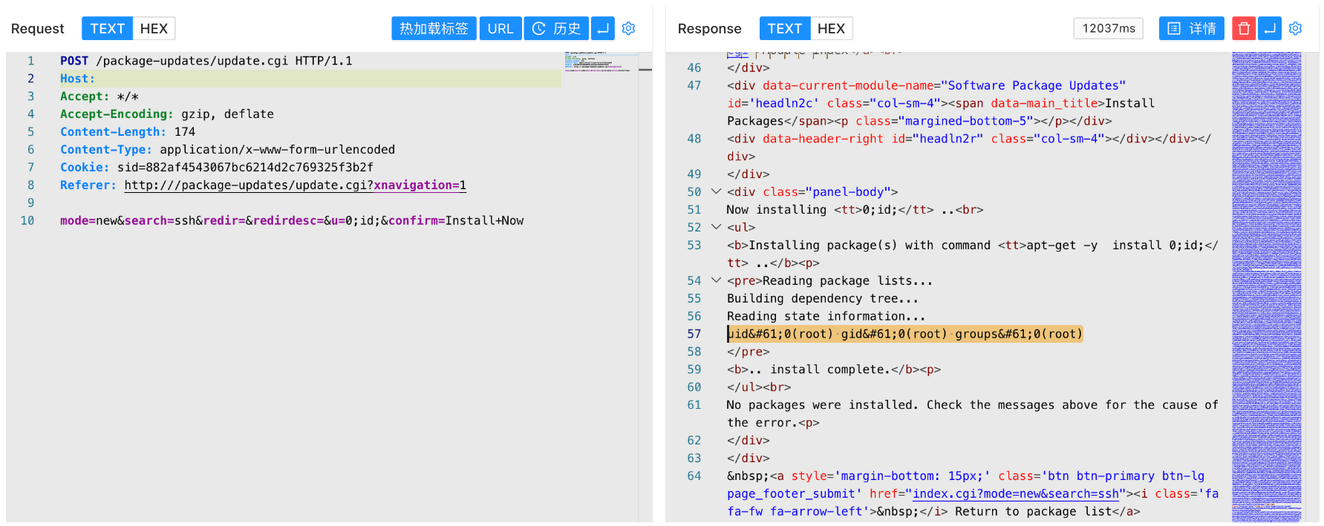Viewport: 1324px width, 526px height.
Task: Collapse the panel-body div on line 50
Action: pos(716,191)
